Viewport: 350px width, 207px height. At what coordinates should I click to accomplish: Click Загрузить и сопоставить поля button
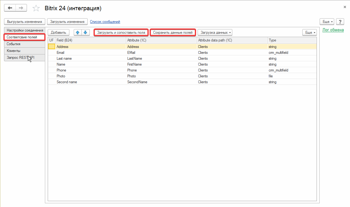[121, 32]
